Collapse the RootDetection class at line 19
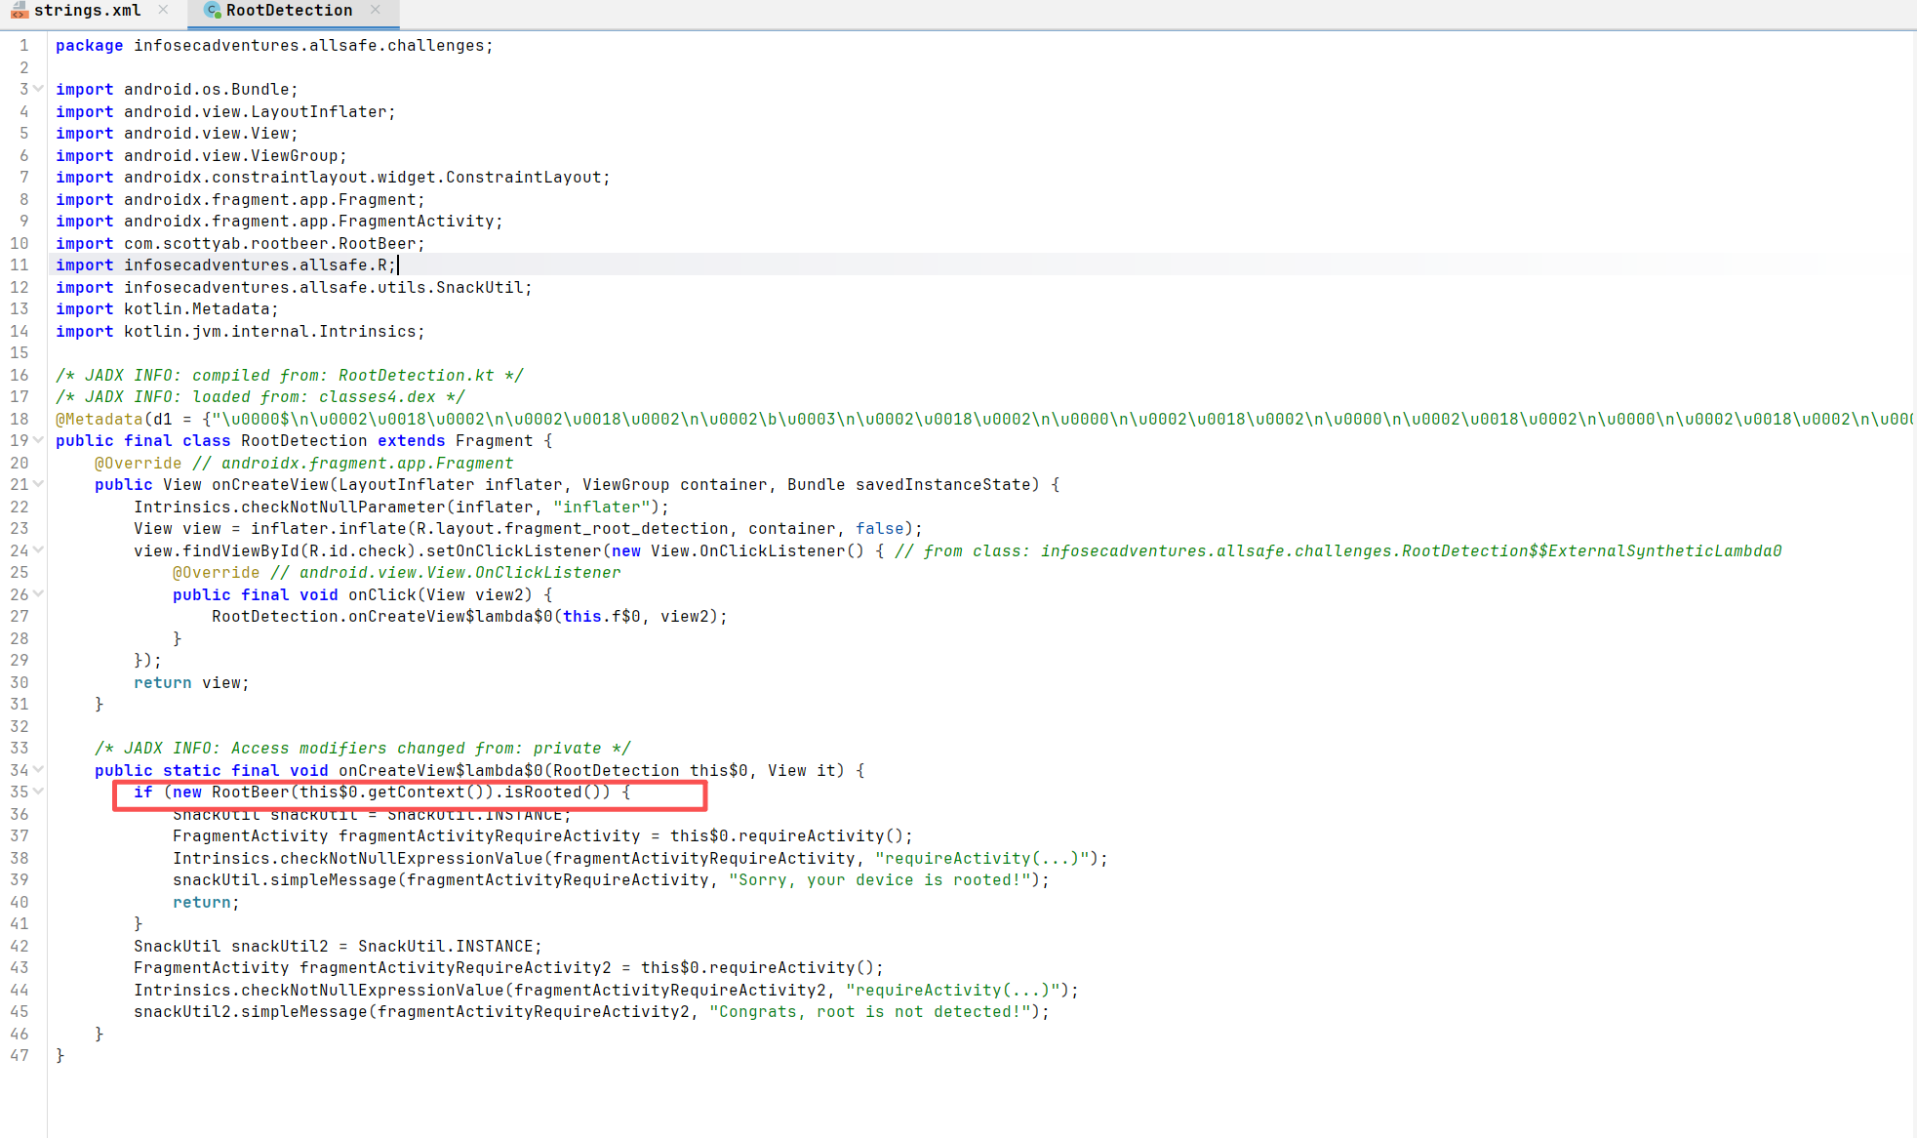 point(38,440)
